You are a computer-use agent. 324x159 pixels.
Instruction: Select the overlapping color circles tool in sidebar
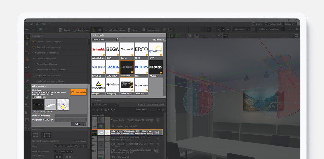tap(27, 59)
